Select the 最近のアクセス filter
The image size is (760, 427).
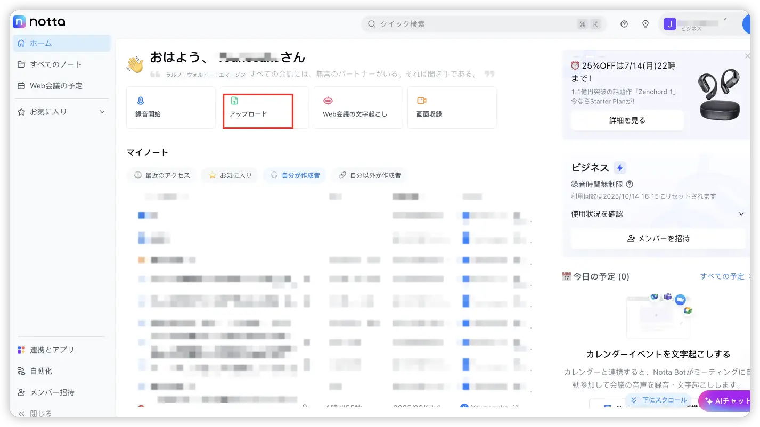point(162,175)
